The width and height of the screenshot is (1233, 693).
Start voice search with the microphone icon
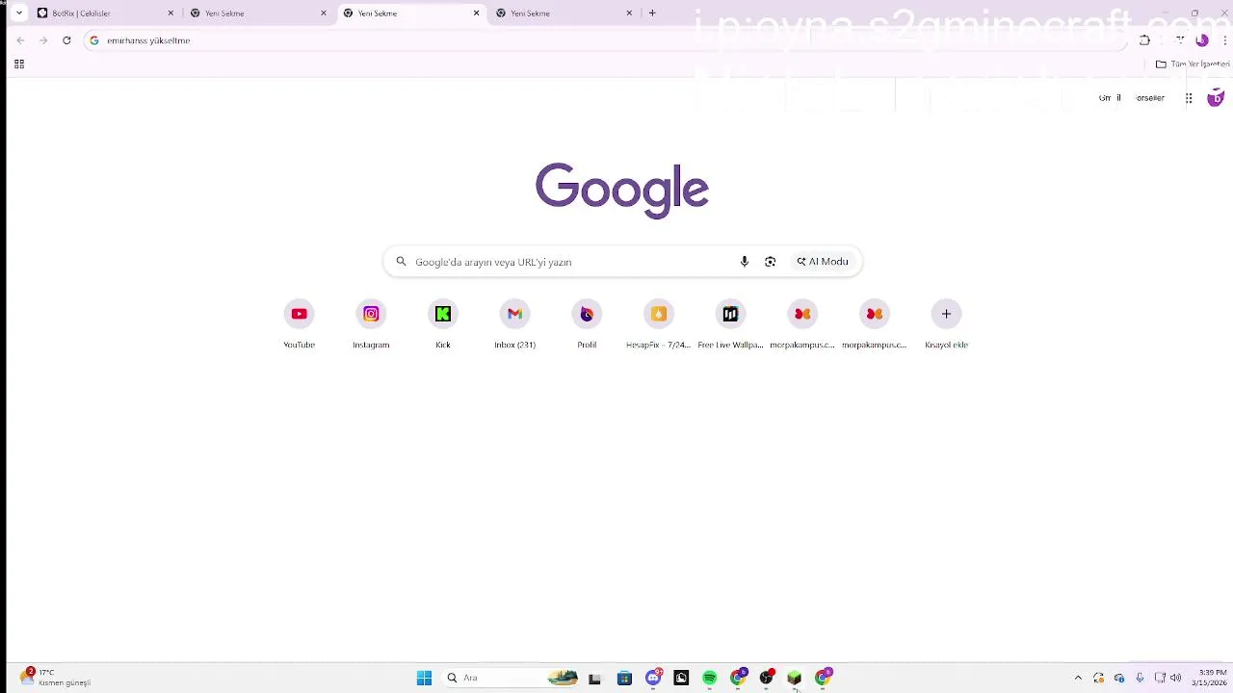tap(744, 262)
